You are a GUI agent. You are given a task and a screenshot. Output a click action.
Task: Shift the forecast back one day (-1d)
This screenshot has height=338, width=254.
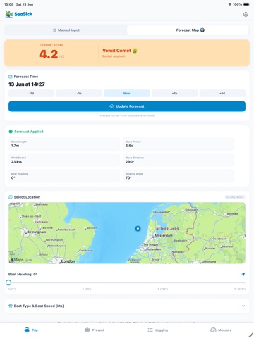32,93
